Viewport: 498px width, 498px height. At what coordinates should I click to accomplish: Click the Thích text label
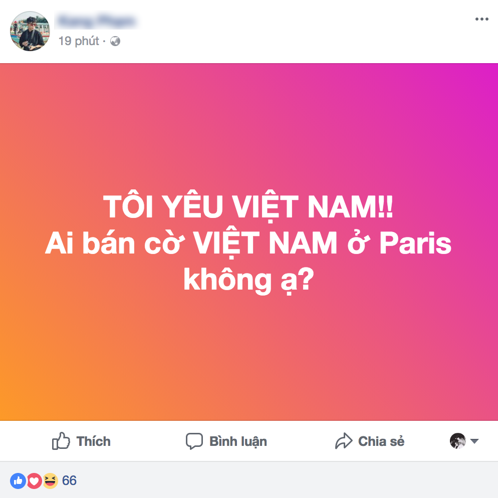click(93, 441)
